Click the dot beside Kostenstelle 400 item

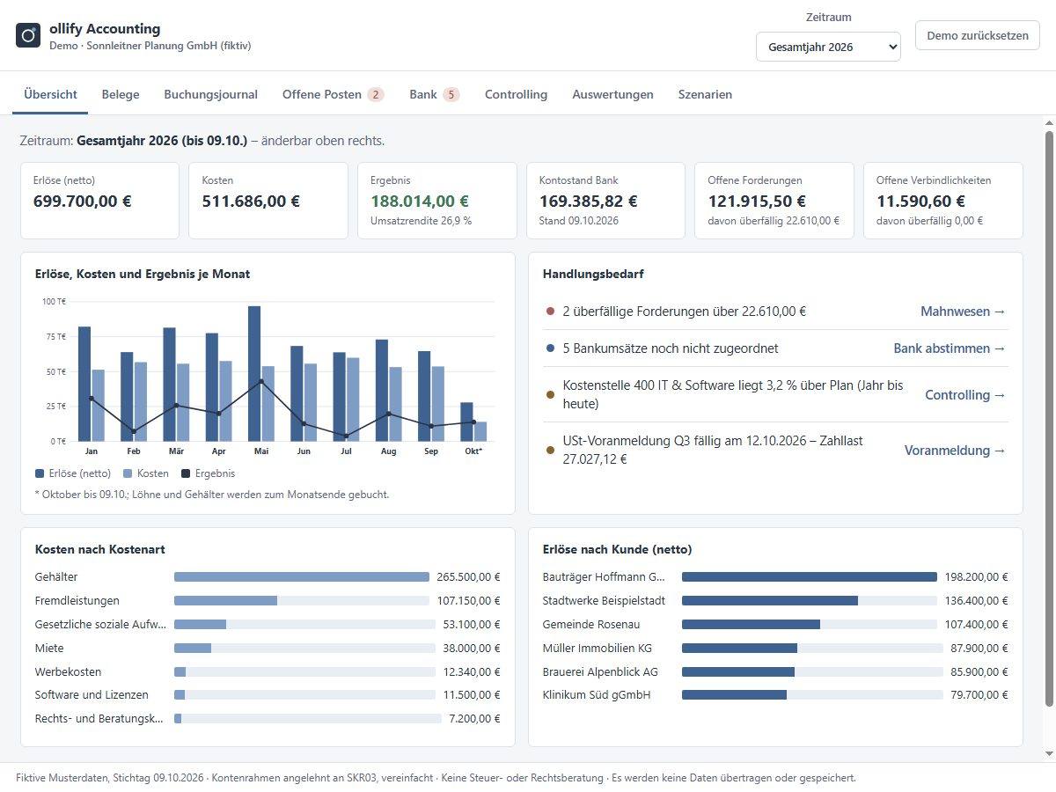[551, 395]
